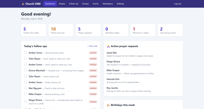This screenshot has width=204, height=109.
Task: Mark Amber Snow's welcome email task complete
Action: 25,52
